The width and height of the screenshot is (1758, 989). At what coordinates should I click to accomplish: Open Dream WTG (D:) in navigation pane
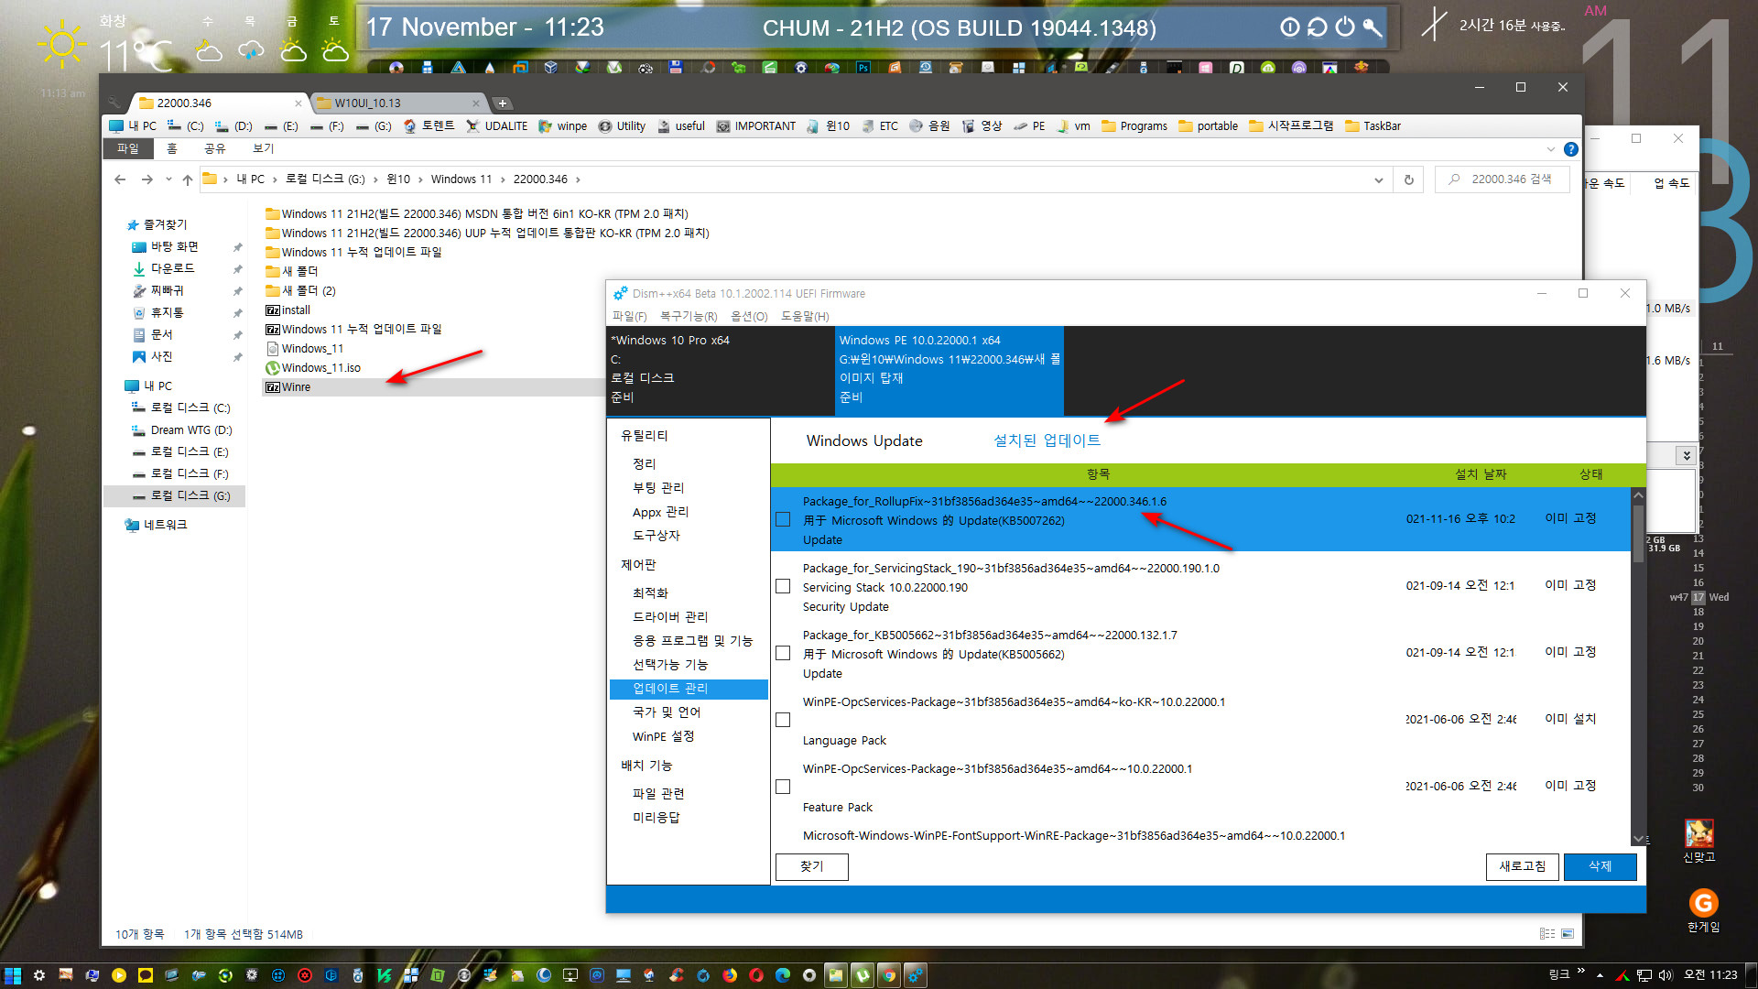(181, 429)
